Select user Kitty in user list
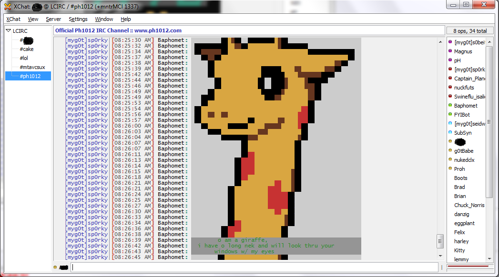Image resolution: width=499 pixels, height=277 pixels. [x=459, y=250]
